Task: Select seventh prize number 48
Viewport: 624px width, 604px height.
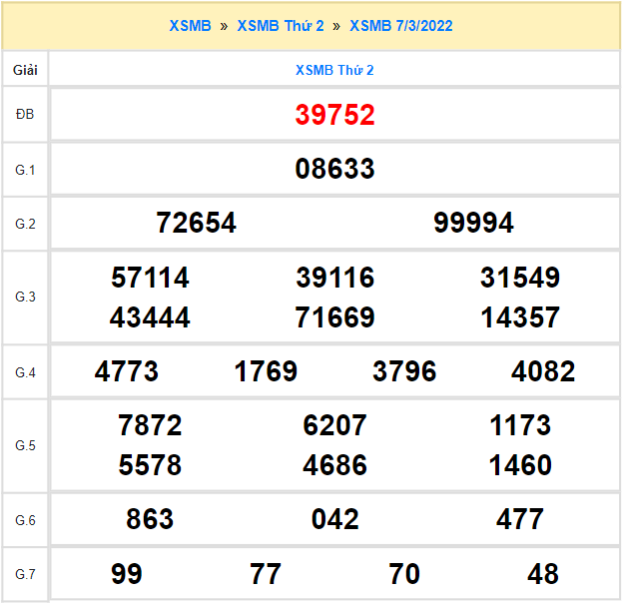Action: tap(543, 574)
